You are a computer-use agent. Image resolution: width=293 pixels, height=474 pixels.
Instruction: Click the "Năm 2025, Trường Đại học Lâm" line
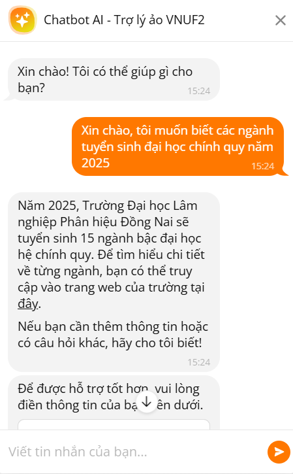click(108, 205)
